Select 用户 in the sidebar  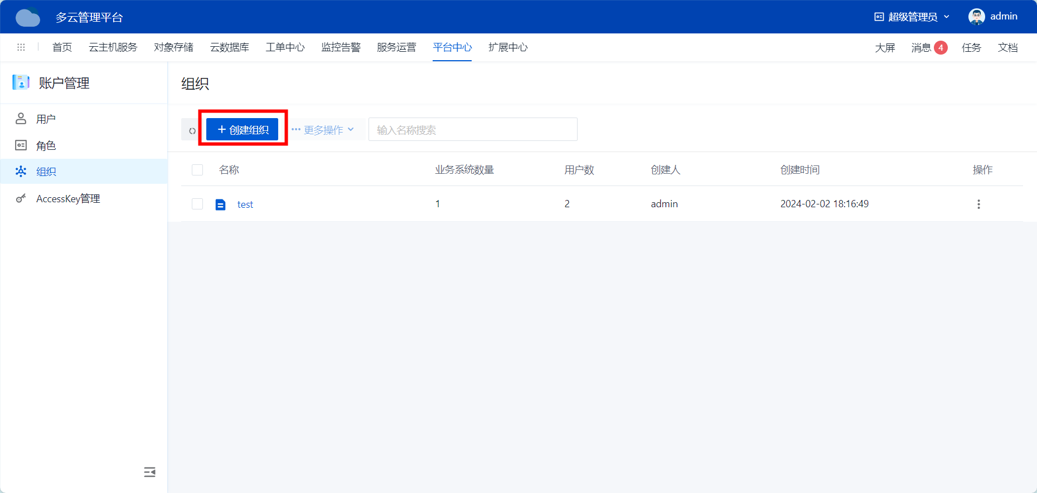[46, 119]
